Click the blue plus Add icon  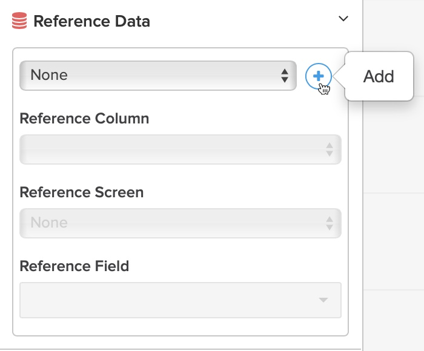click(318, 76)
